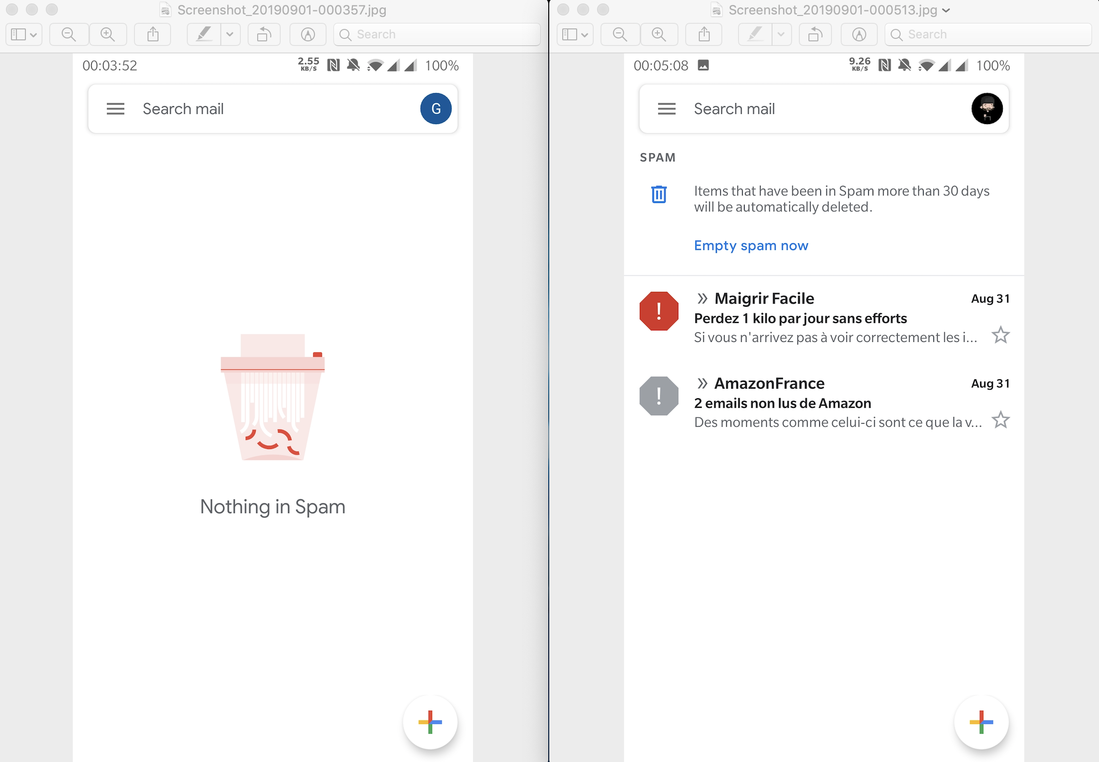Click the SPAM label heading
This screenshot has height=762, width=1099.
[657, 157]
